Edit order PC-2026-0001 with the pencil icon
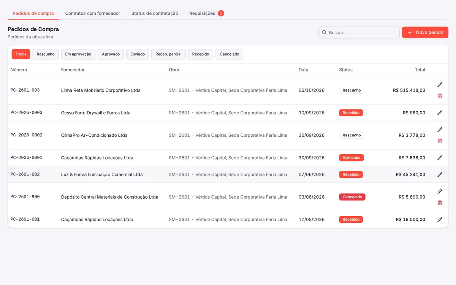This screenshot has width=456, height=285. pyautogui.click(x=440, y=158)
